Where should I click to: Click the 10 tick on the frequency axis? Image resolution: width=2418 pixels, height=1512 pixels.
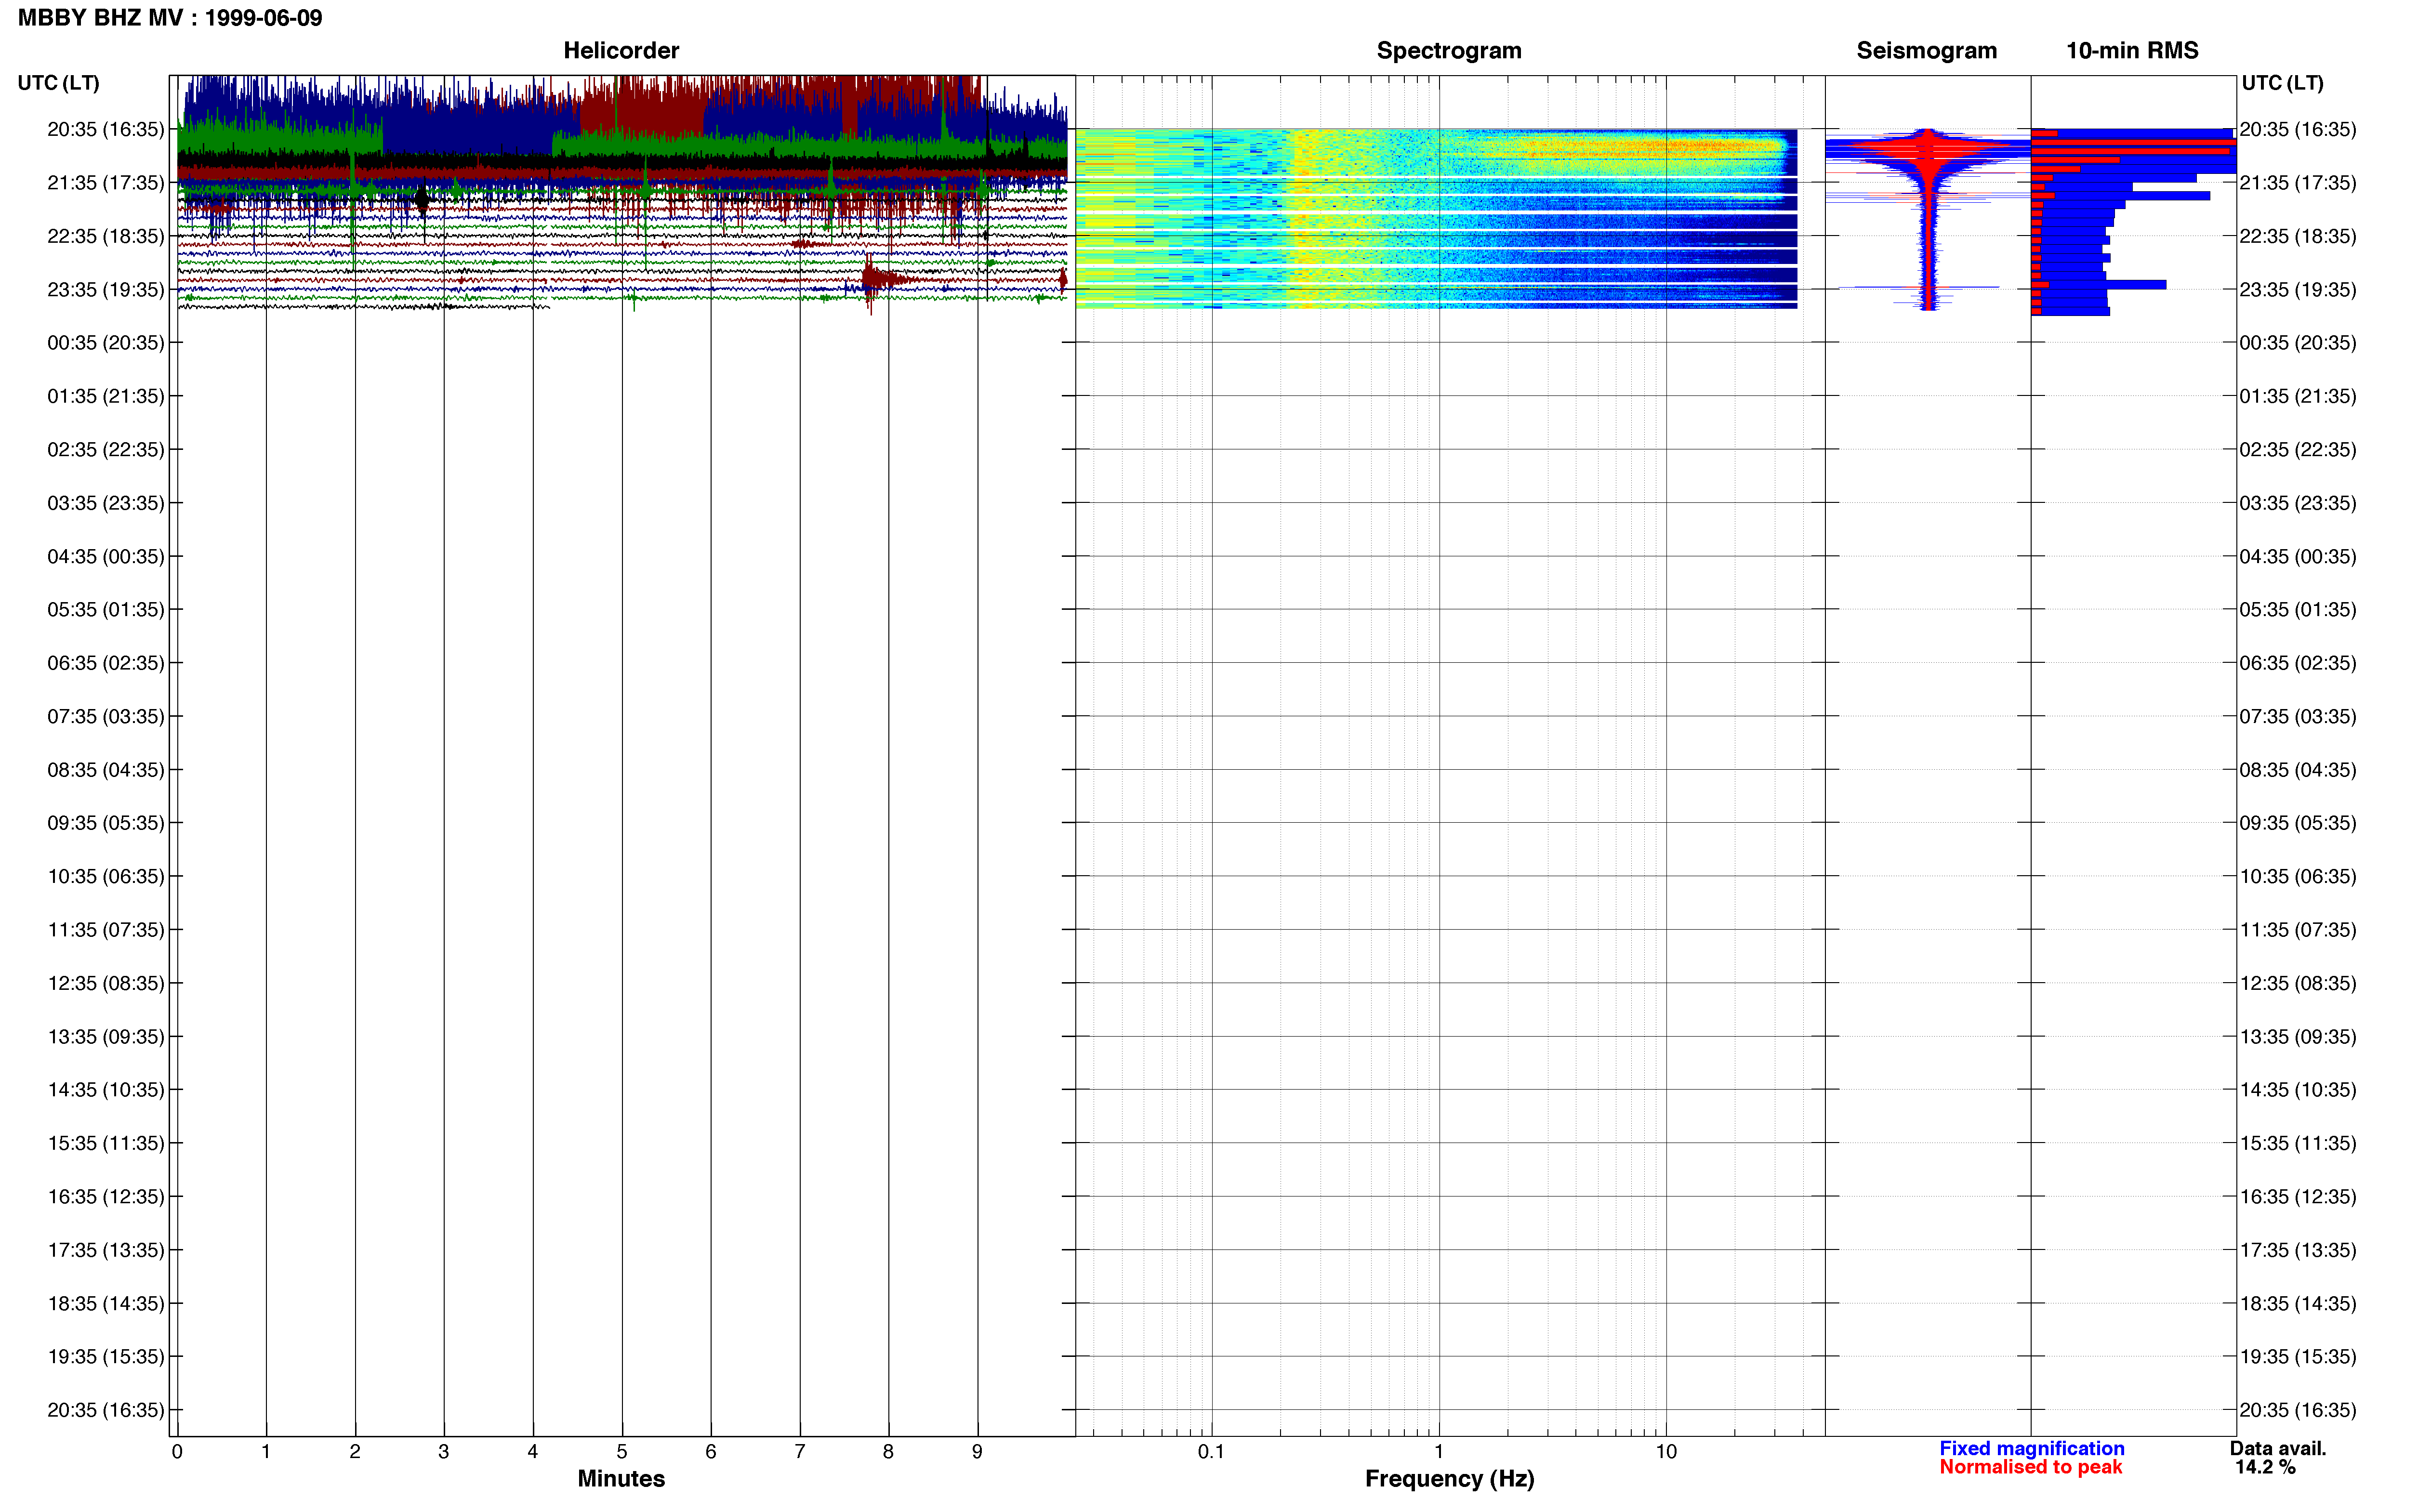(x=1666, y=1451)
